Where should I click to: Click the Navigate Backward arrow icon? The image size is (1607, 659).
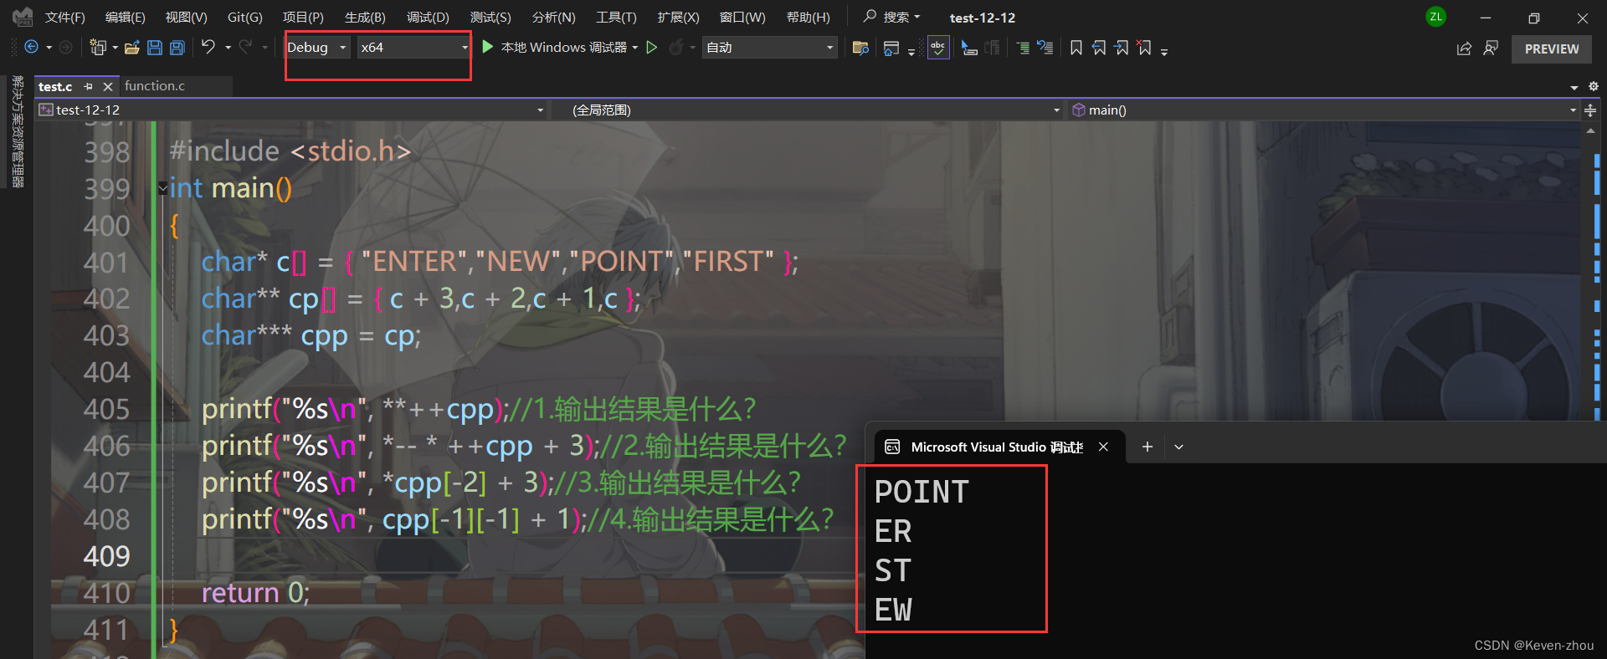click(x=31, y=48)
